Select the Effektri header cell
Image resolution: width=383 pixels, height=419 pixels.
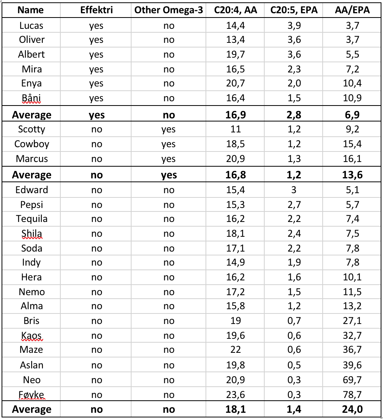[97, 10]
